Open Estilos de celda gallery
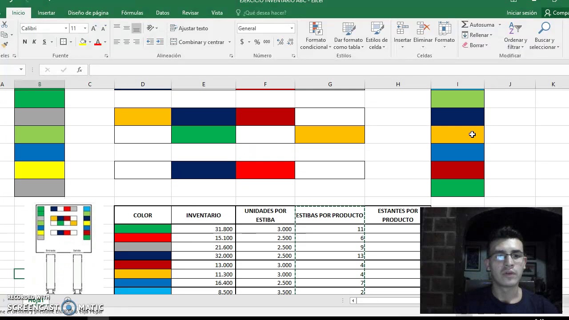Viewport: 569px width, 320px height. pos(376,36)
